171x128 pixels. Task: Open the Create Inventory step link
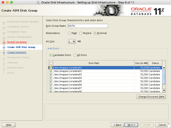tap(17, 52)
